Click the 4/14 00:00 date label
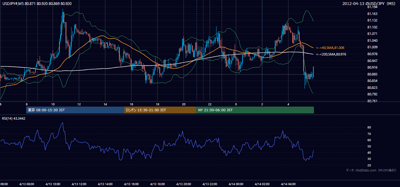Image resolution: width=400 pixels, height=187 pixels. (236, 184)
